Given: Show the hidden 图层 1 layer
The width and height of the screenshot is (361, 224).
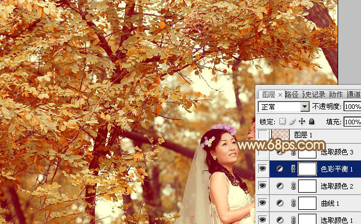Looking at the screenshot, I should click(262, 135).
